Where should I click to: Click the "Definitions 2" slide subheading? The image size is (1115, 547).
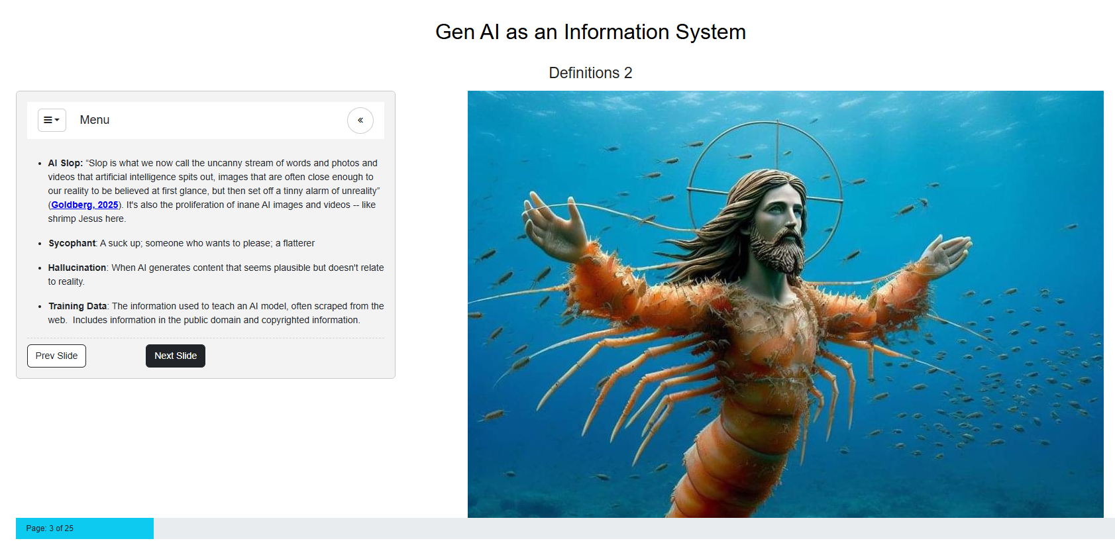click(590, 73)
